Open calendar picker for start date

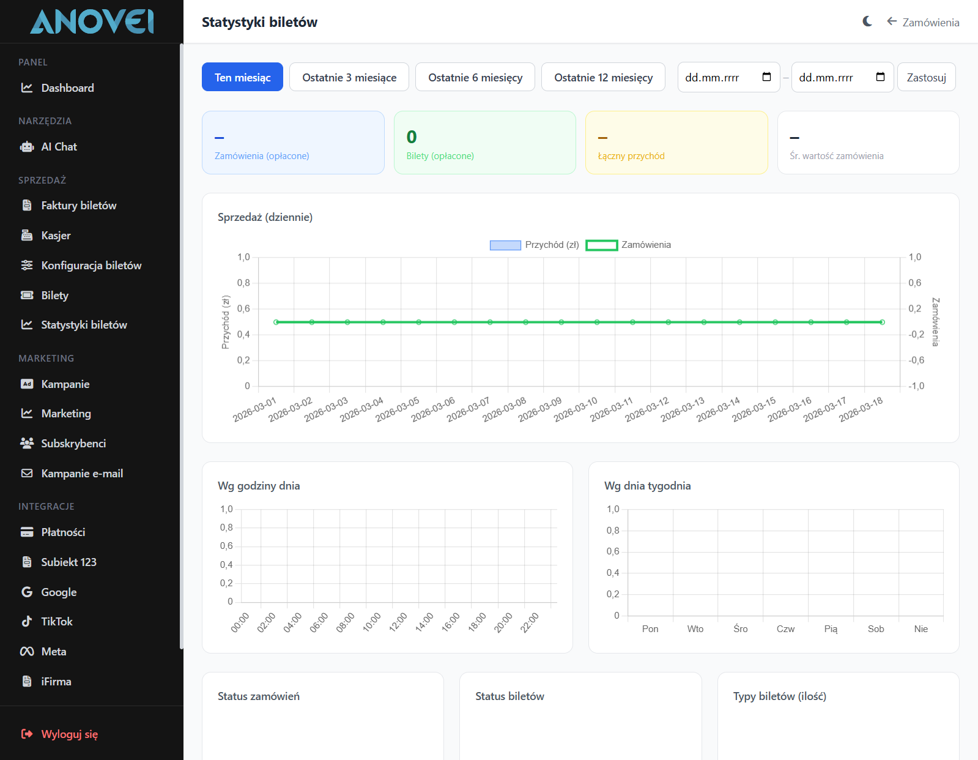point(766,77)
